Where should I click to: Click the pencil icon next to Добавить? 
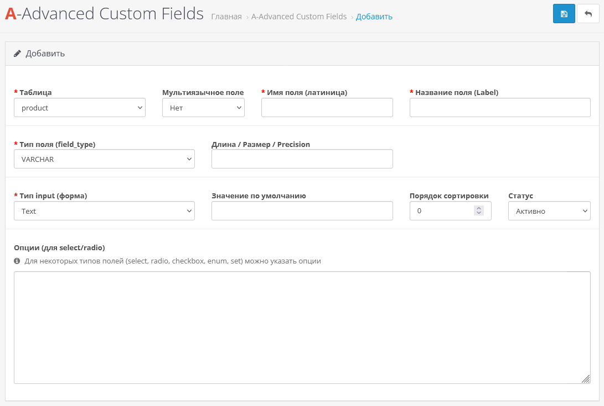(x=17, y=54)
